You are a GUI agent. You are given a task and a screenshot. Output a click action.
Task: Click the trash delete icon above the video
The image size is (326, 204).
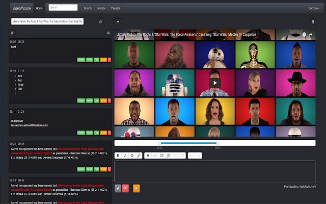click(313, 21)
